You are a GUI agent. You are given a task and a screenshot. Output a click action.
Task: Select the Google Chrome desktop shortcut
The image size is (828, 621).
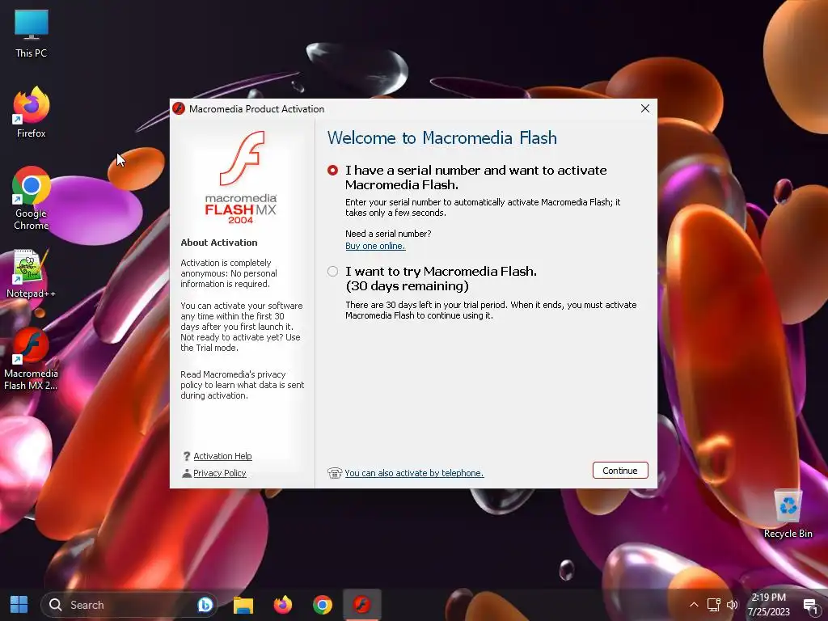click(32, 199)
